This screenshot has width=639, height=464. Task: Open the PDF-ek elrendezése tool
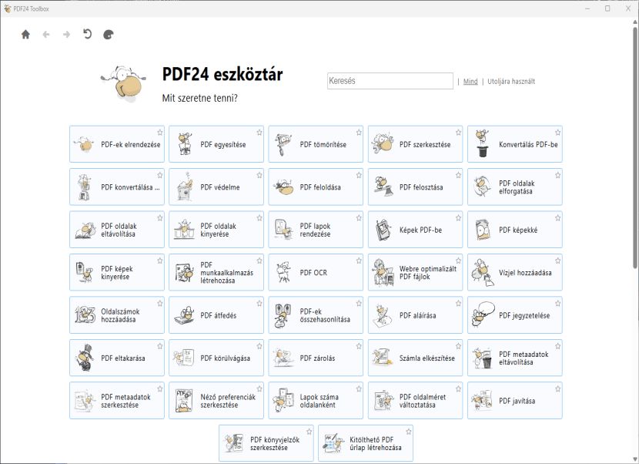pyautogui.click(x=117, y=144)
